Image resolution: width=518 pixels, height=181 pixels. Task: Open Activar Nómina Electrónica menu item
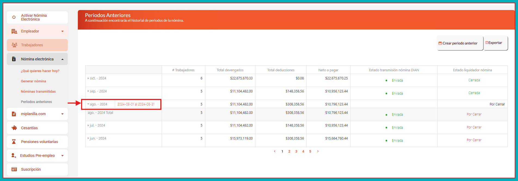pyautogui.click(x=37, y=17)
